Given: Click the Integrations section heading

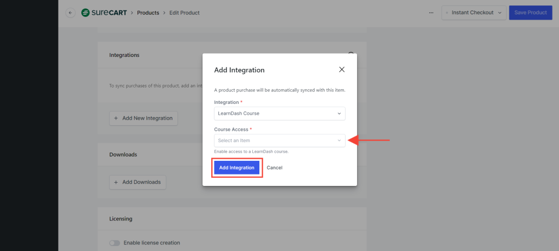Looking at the screenshot, I should (x=124, y=55).
